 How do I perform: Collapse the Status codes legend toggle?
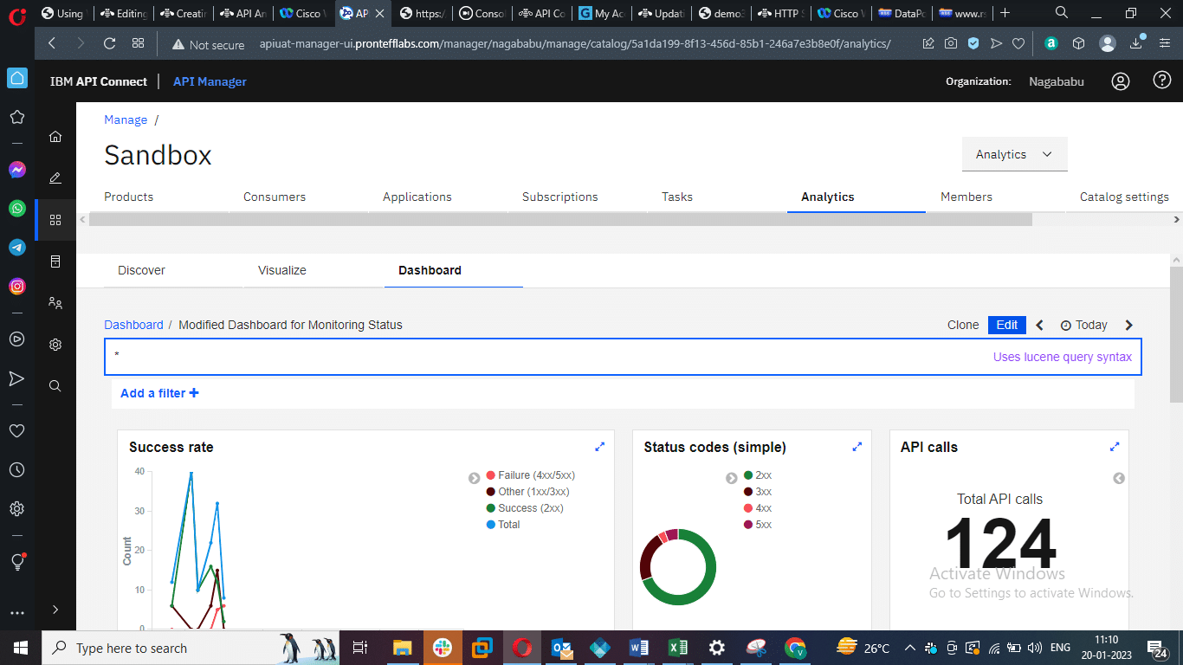click(732, 478)
